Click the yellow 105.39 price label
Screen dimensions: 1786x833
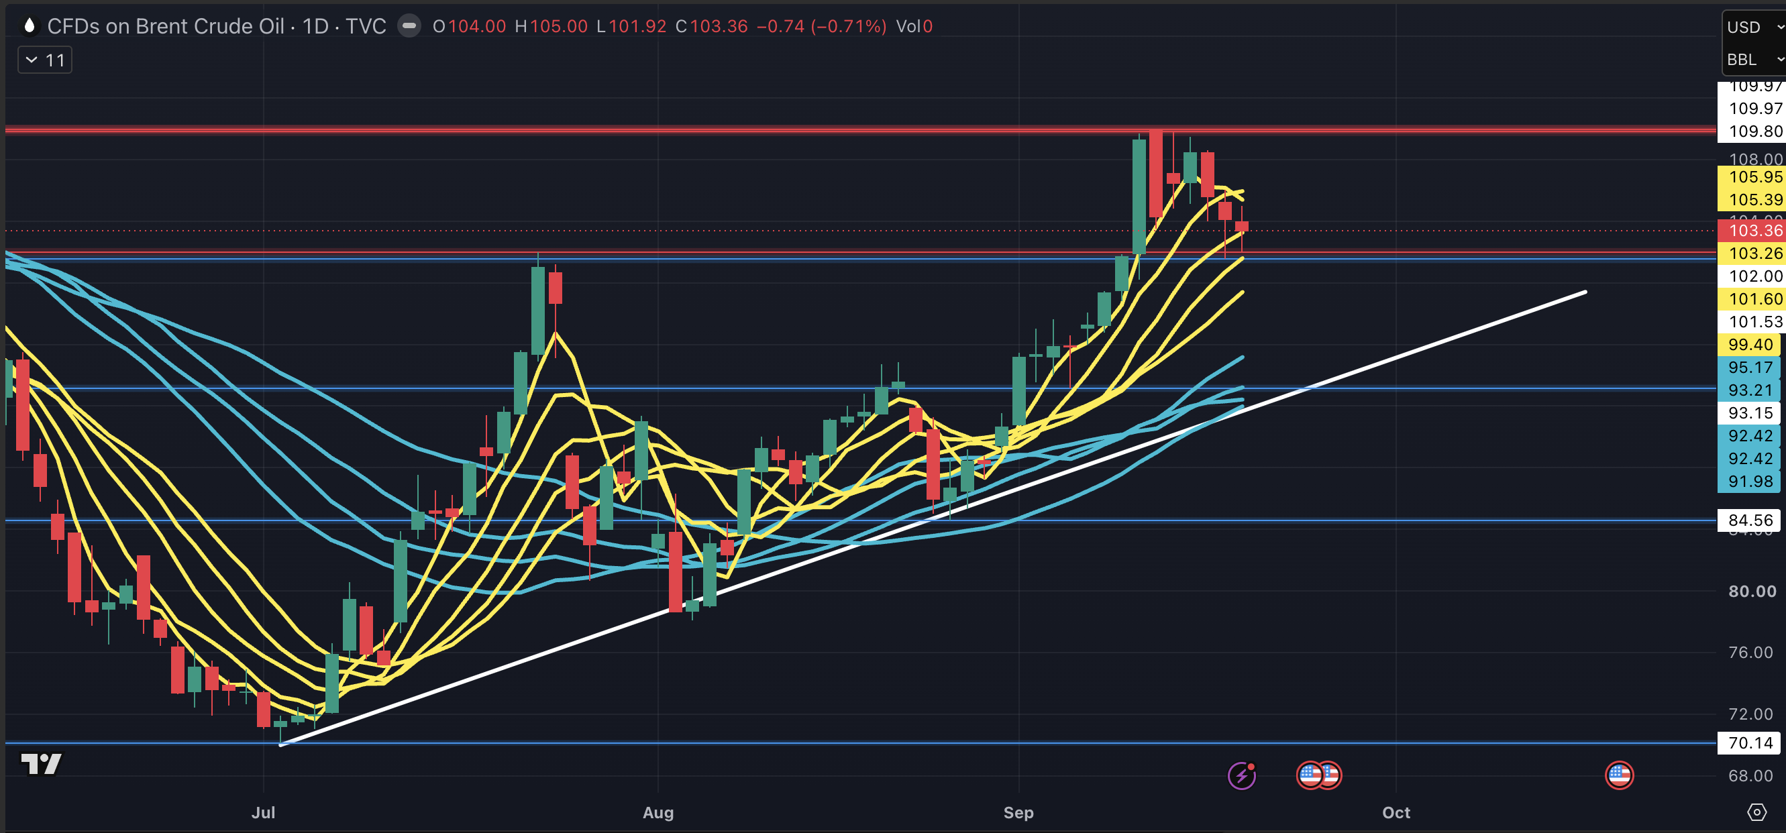tap(1751, 200)
